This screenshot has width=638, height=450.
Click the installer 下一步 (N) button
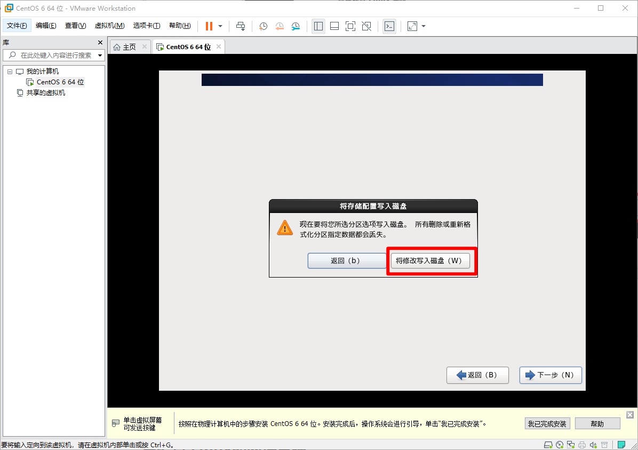(x=551, y=375)
